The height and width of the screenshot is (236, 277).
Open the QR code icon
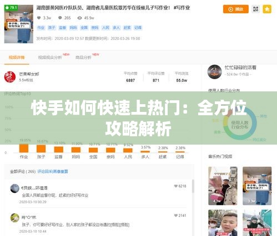coord(255,9)
